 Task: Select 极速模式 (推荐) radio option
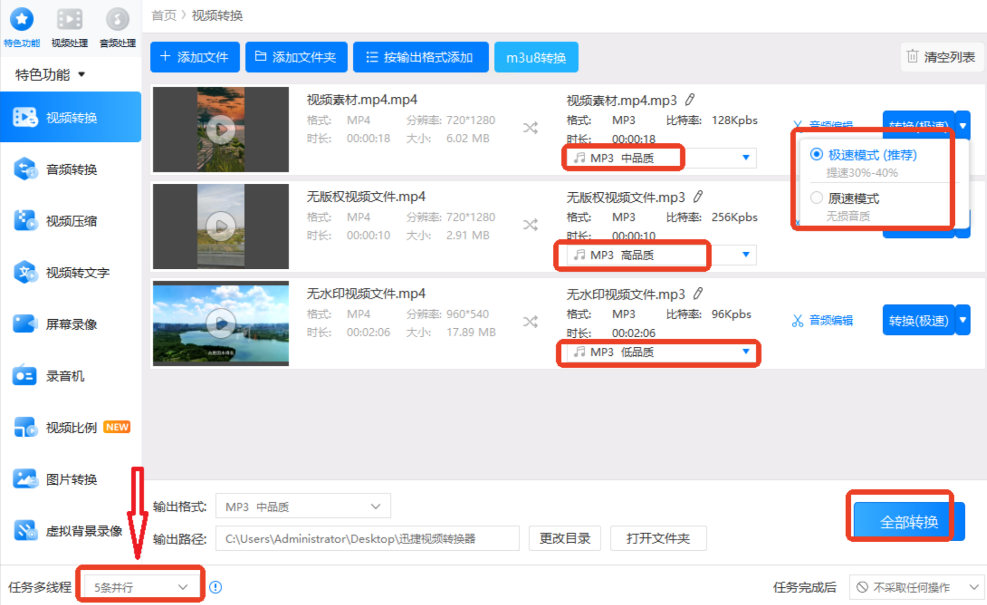coord(816,155)
